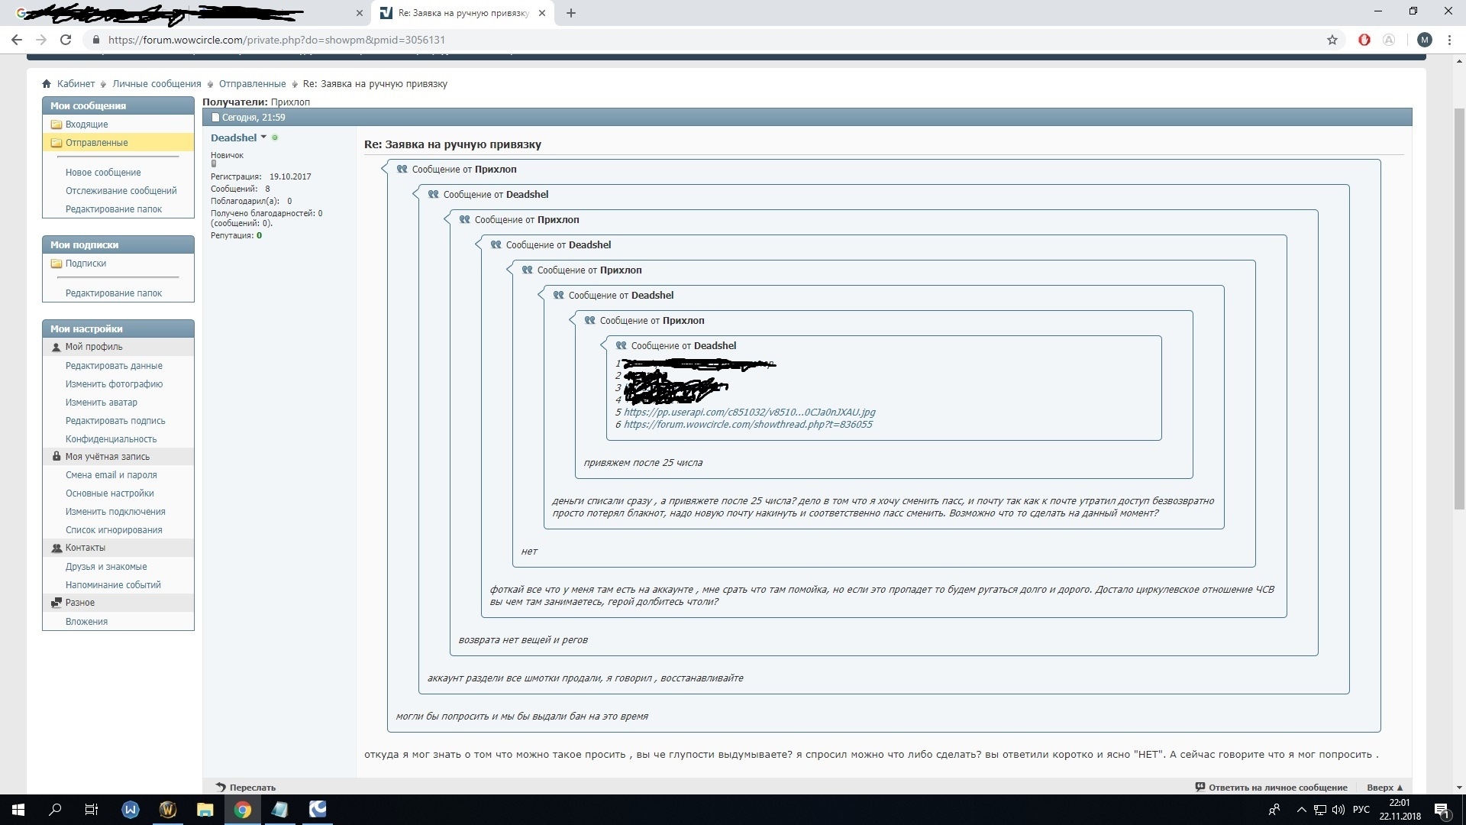
Task: Open a new browser tab with plus
Action: [571, 13]
